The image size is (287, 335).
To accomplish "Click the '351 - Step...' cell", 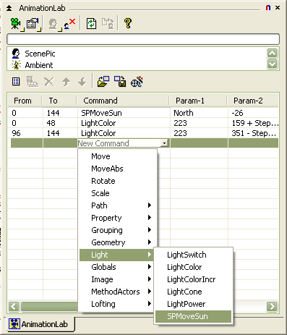I will [254, 133].
